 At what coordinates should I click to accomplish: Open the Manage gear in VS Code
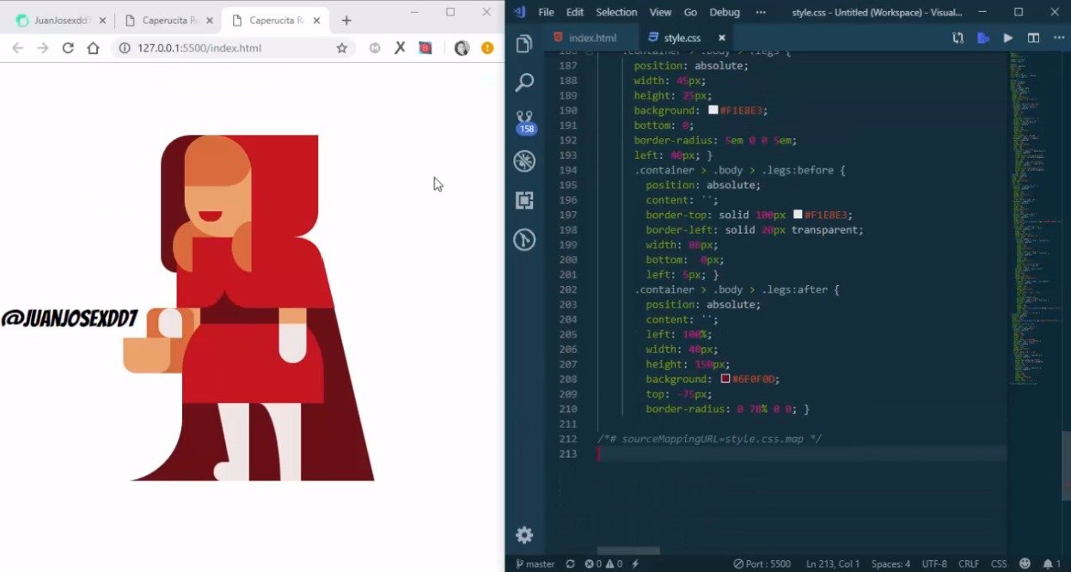524,535
